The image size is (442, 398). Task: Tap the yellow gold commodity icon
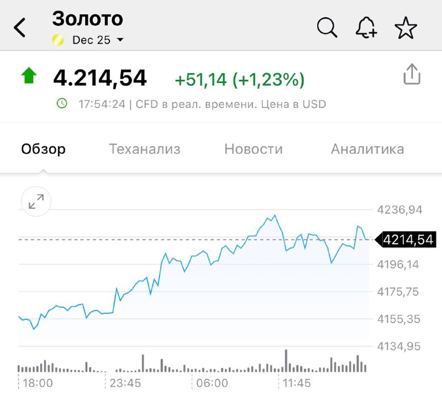click(x=58, y=40)
